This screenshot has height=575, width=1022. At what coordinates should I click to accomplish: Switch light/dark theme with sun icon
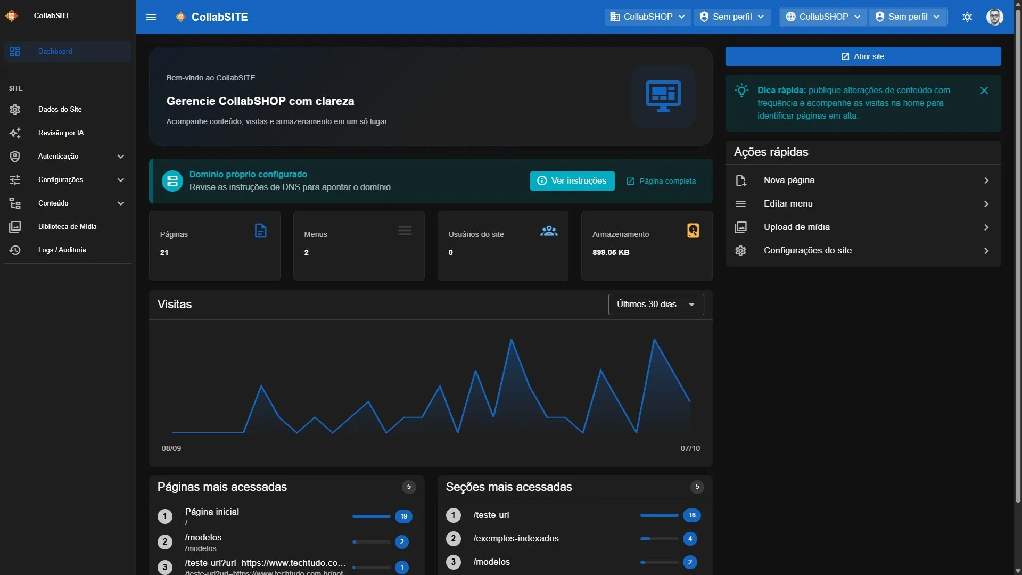(x=967, y=17)
